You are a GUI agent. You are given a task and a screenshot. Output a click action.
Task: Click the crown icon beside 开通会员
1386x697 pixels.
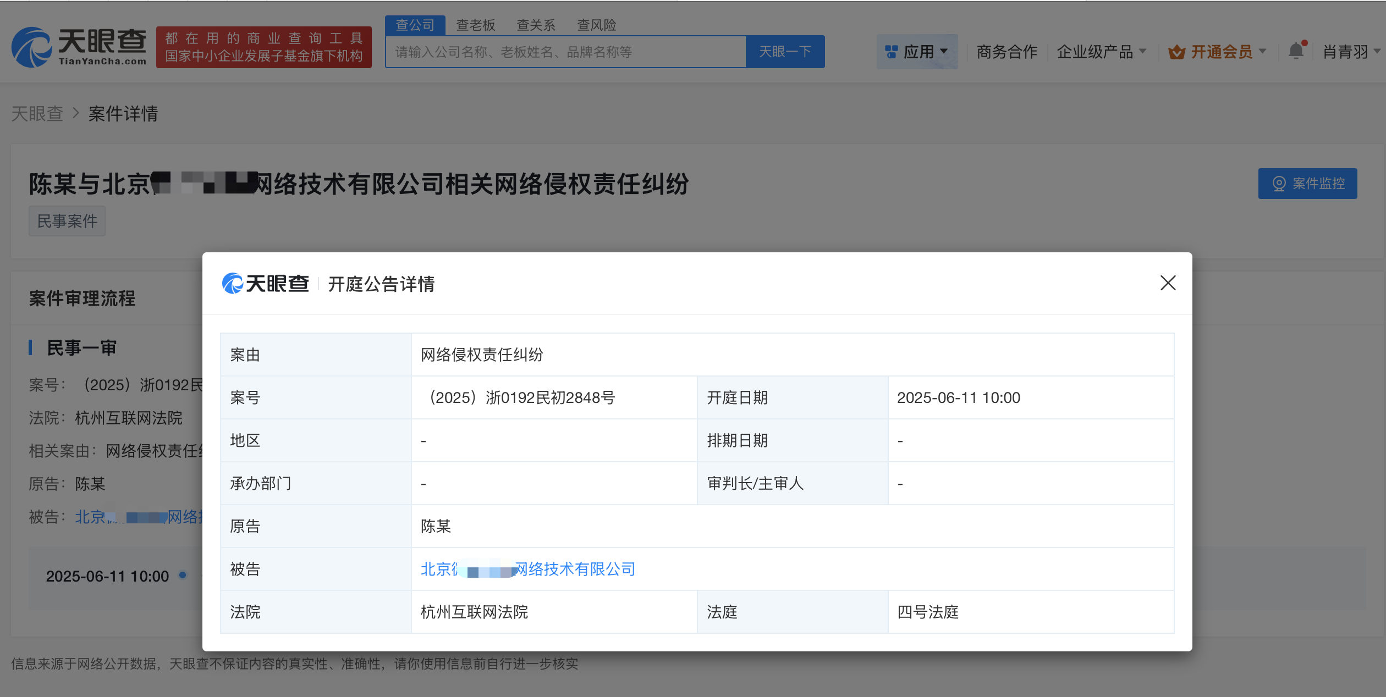[x=1176, y=52]
